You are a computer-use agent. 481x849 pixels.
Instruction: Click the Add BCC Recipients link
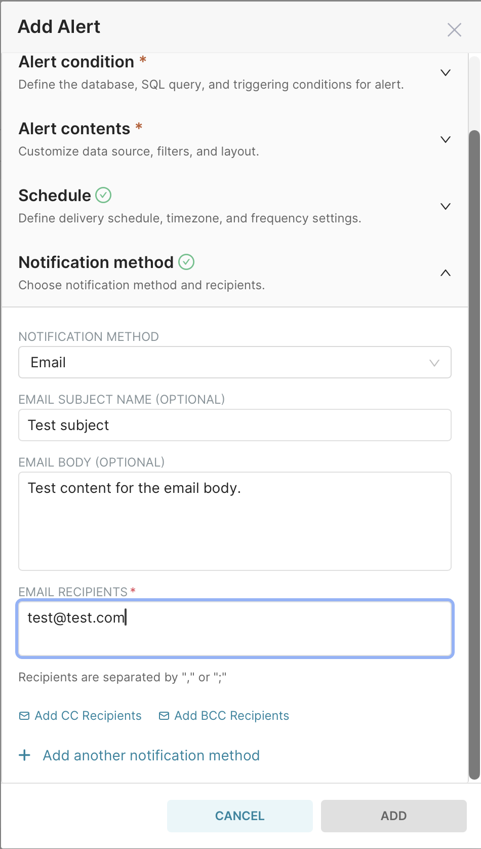(x=231, y=716)
